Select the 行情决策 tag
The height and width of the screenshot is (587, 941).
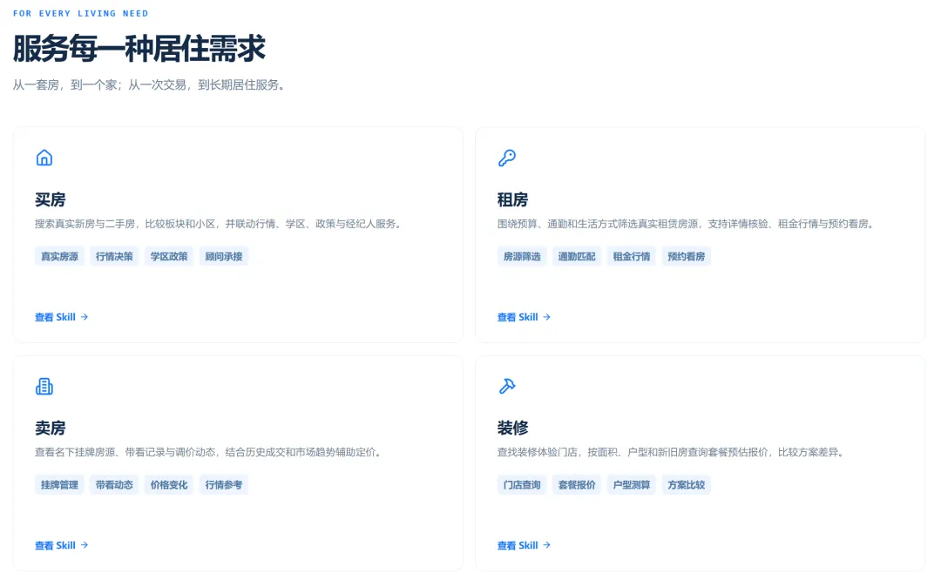[x=115, y=257]
